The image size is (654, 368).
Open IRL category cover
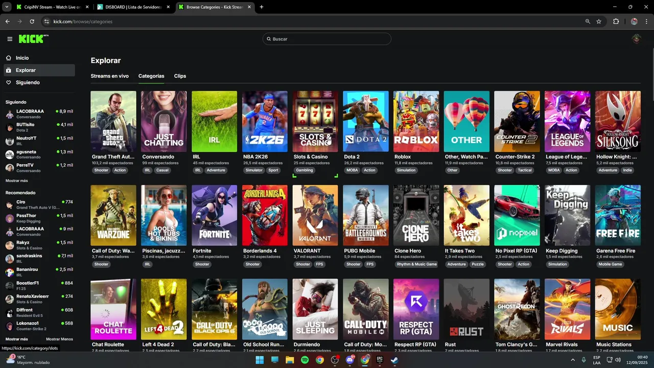[214, 121]
